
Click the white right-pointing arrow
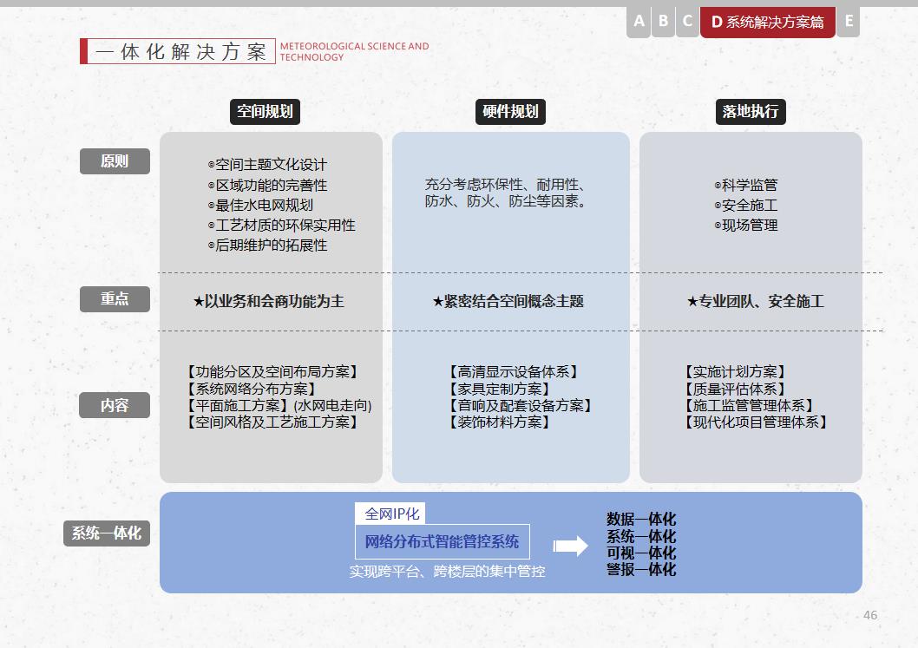click(x=570, y=547)
